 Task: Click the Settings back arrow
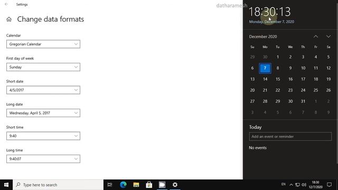coord(6,4)
